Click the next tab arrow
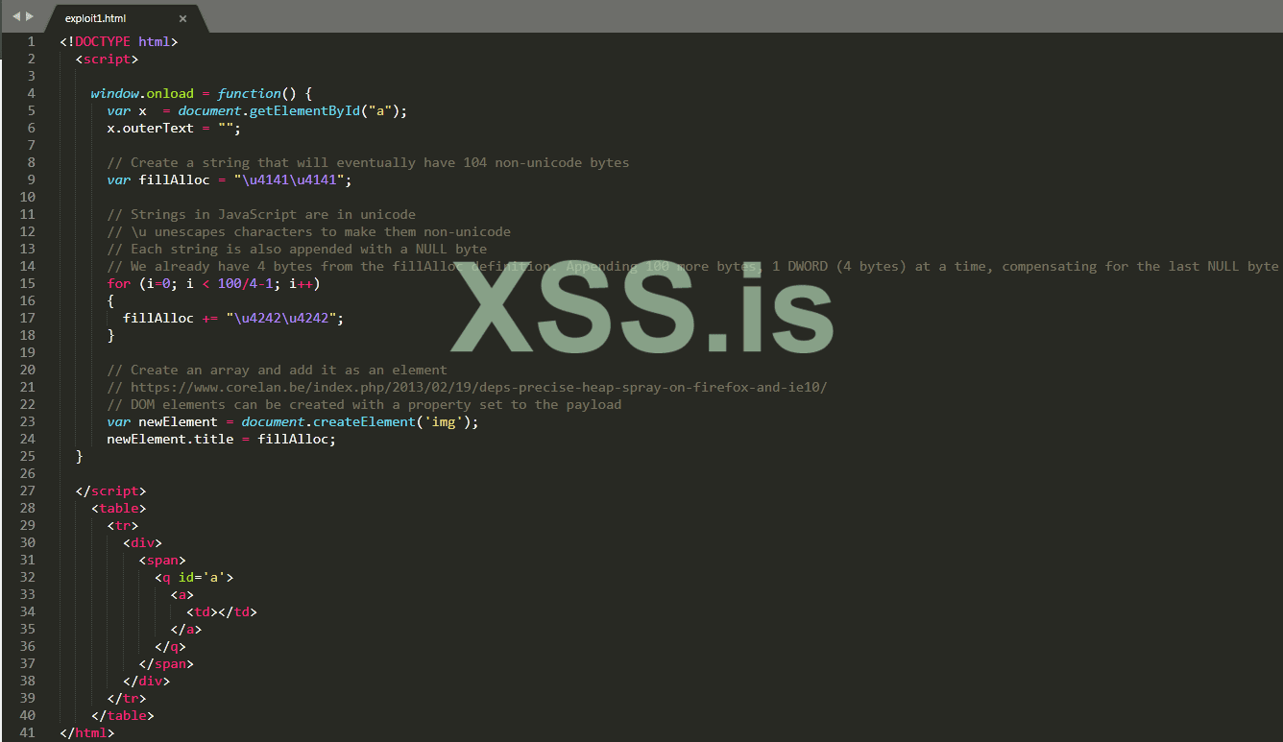Screen dimensions: 1283x742 (x=30, y=16)
